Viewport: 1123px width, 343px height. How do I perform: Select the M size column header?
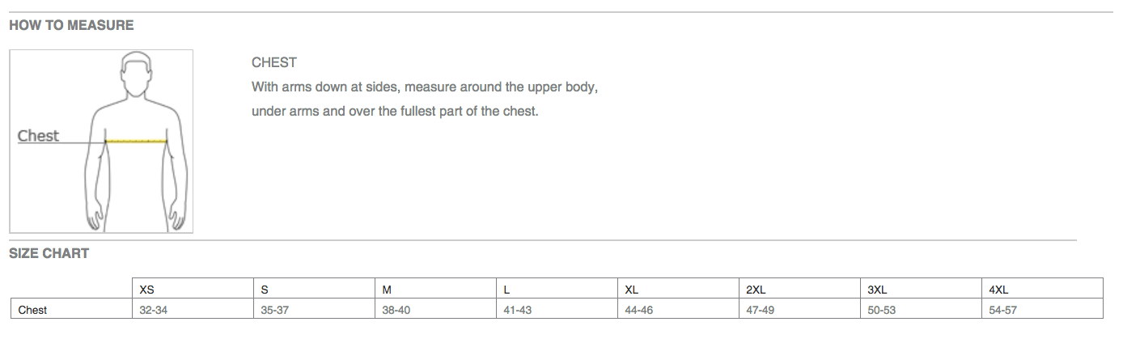coord(435,289)
